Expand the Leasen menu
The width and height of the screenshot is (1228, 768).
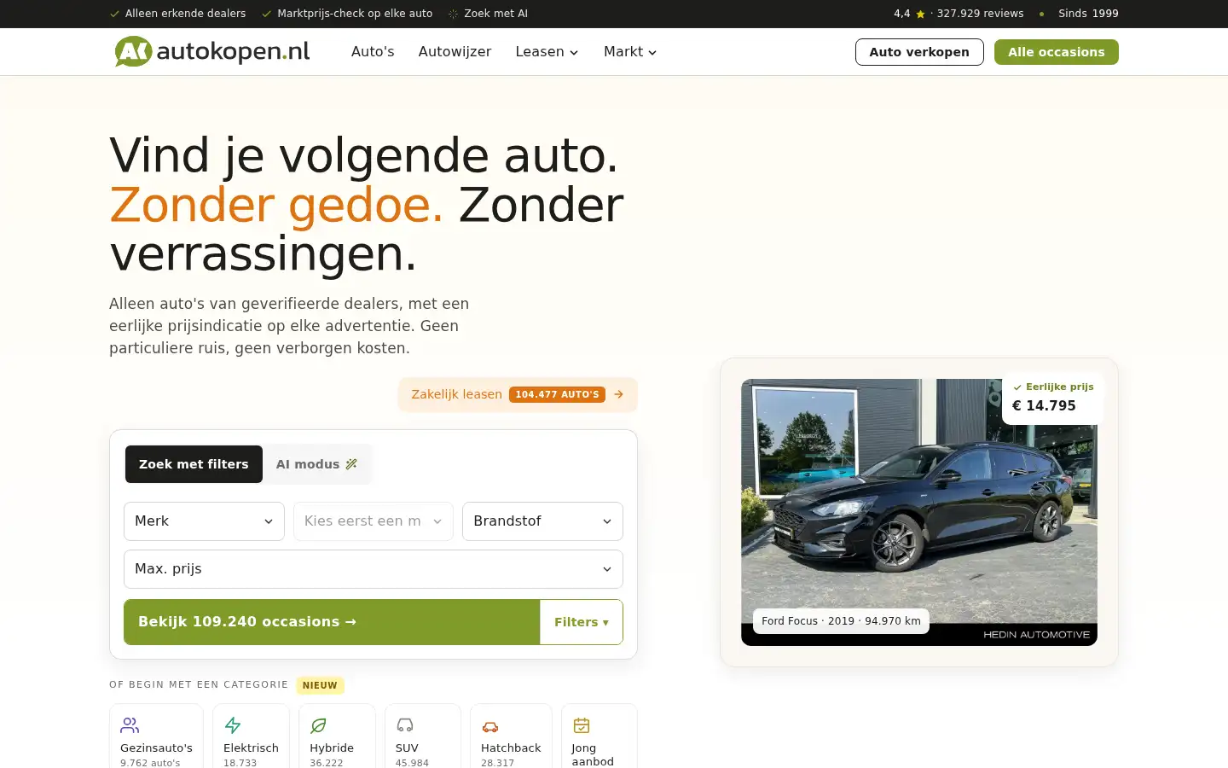pyautogui.click(x=547, y=52)
